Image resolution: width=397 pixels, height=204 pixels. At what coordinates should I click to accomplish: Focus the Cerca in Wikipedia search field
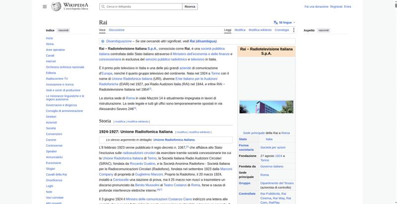[141, 6]
